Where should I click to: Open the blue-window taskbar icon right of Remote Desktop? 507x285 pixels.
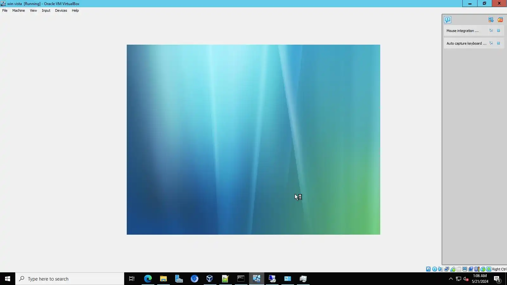click(x=287, y=279)
